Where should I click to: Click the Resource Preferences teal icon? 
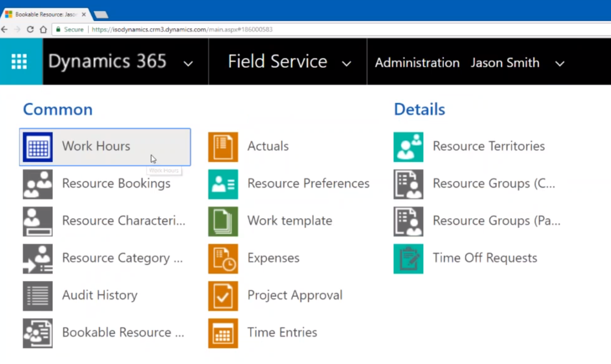(x=223, y=184)
